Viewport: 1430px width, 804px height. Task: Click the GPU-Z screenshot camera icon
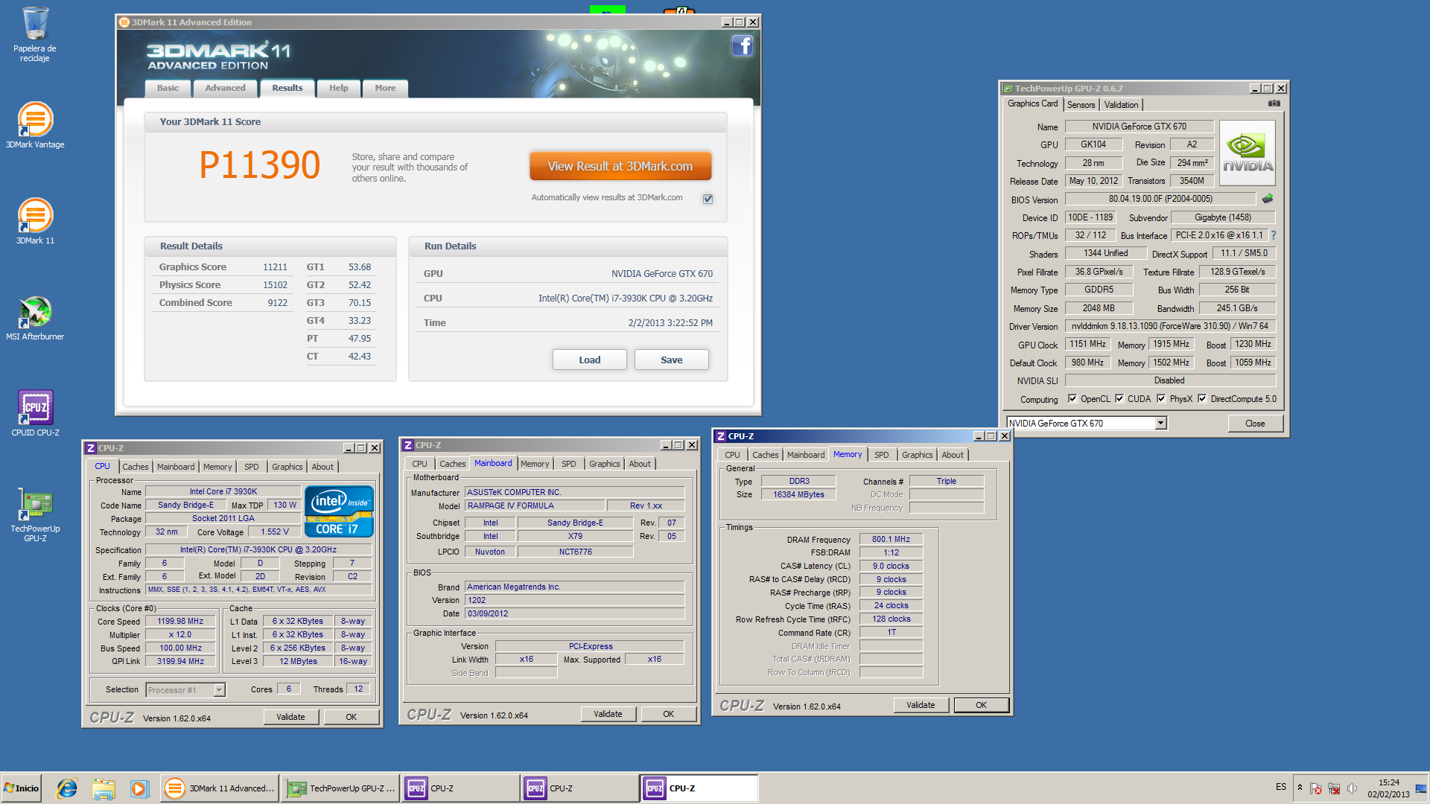[x=1274, y=103]
